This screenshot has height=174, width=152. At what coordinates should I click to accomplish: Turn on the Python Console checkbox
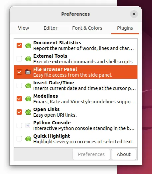coord(19,125)
